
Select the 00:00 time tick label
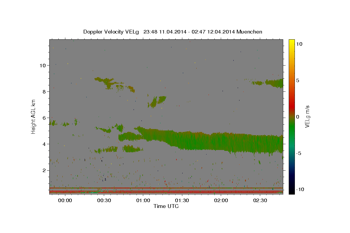click(x=65, y=201)
